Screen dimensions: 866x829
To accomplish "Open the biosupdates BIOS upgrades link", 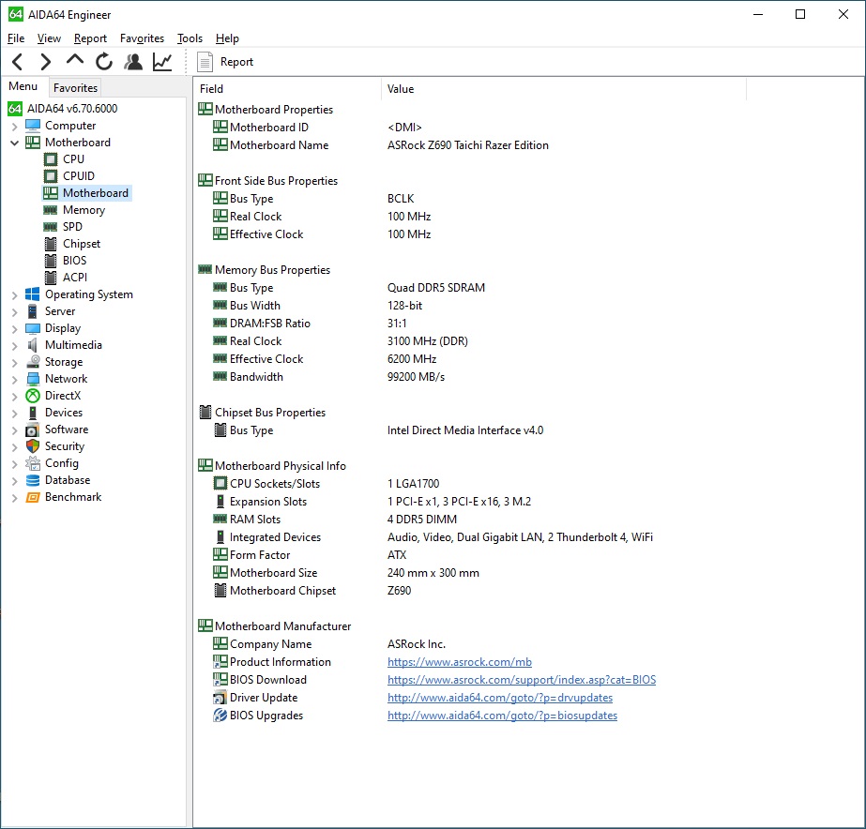I will tap(502, 716).
